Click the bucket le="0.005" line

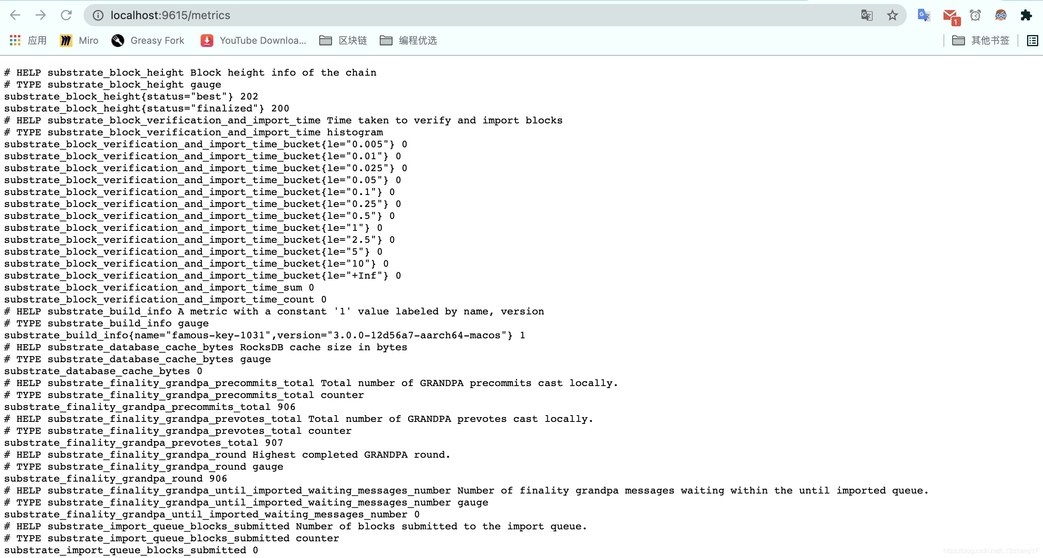pyautogui.click(x=206, y=144)
